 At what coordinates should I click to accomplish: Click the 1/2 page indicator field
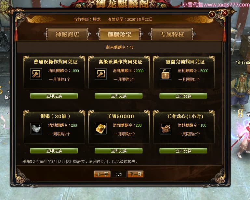point(119,175)
